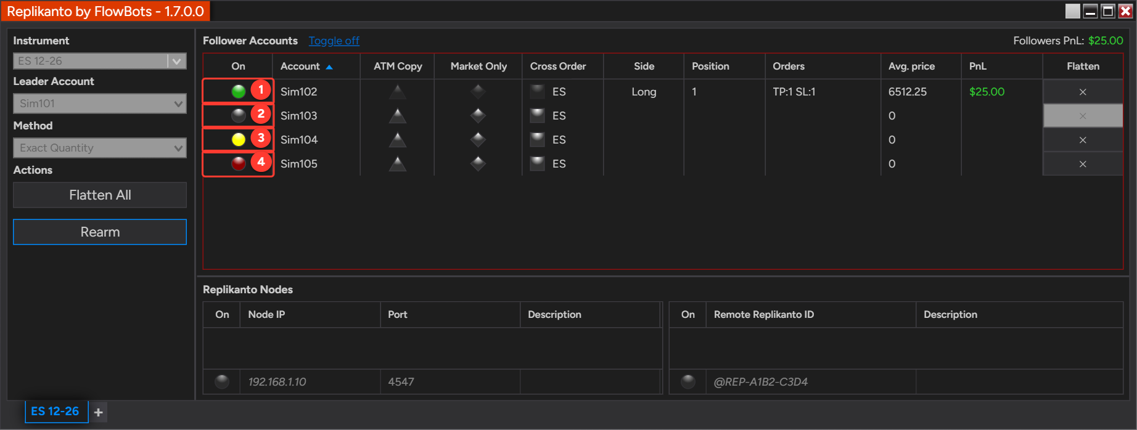Toggle Market Only diamond for Sim103

pyautogui.click(x=478, y=115)
